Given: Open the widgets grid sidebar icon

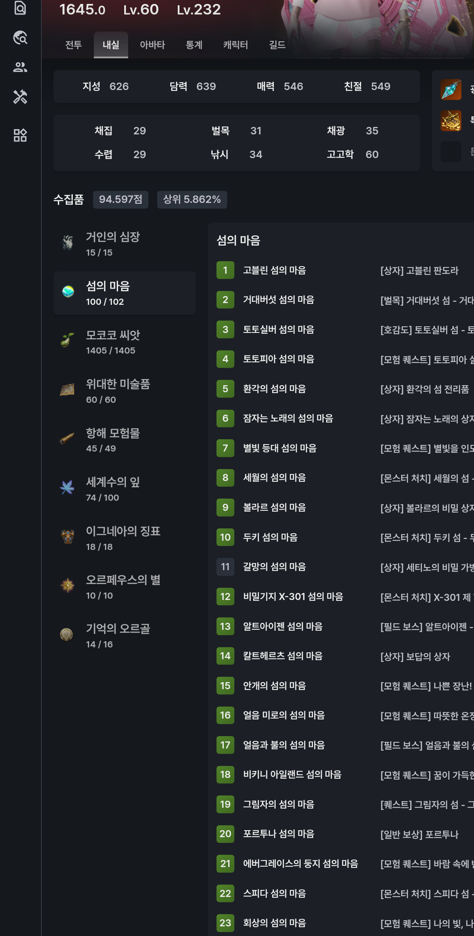Looking at the screenshot, I should [20, 135].
